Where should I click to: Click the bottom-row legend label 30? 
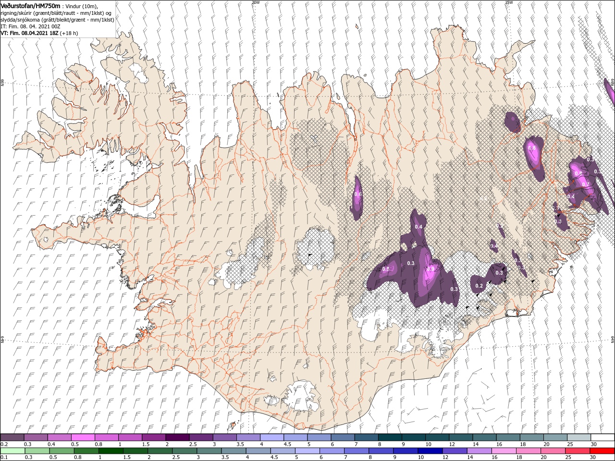[x=593, y=458]
